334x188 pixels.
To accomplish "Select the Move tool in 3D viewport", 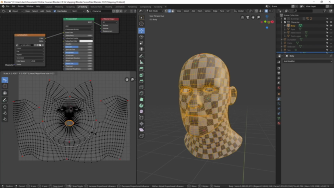I will pos(141,31).
